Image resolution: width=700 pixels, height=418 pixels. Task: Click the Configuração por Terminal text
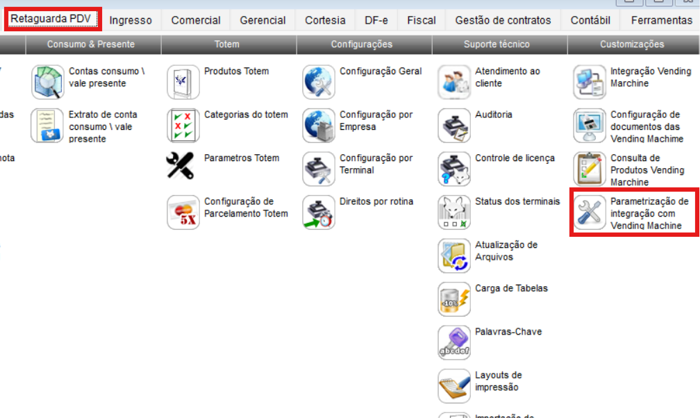[x=376, y=164]
